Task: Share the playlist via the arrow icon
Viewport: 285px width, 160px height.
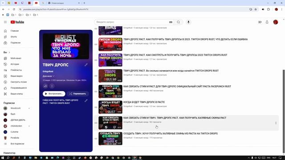Action: (x=45, y=86)
